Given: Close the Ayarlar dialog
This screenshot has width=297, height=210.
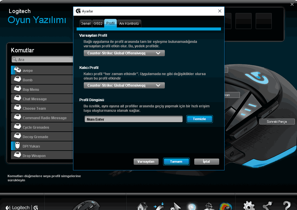Looking at the screenshot, I should coord(220,11).
